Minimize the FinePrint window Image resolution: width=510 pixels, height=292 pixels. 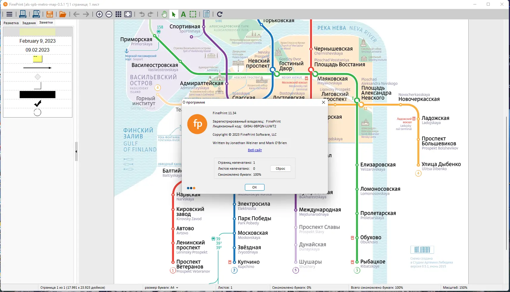point(475,4)
